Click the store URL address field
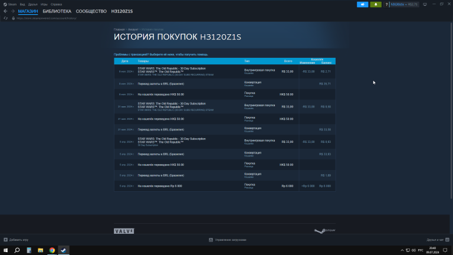Screen dimensions: 453x255 pos(47,18)
